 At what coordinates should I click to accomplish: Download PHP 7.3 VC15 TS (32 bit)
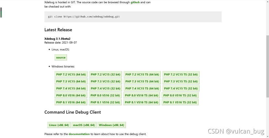[181, 81]
